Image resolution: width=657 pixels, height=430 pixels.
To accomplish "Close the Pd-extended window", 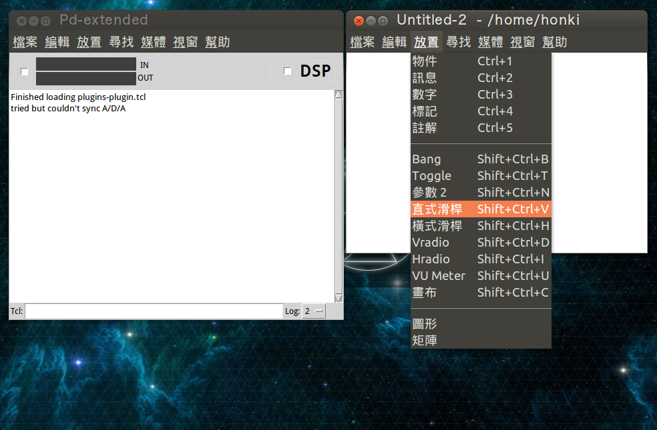I will tap(22, 21).
